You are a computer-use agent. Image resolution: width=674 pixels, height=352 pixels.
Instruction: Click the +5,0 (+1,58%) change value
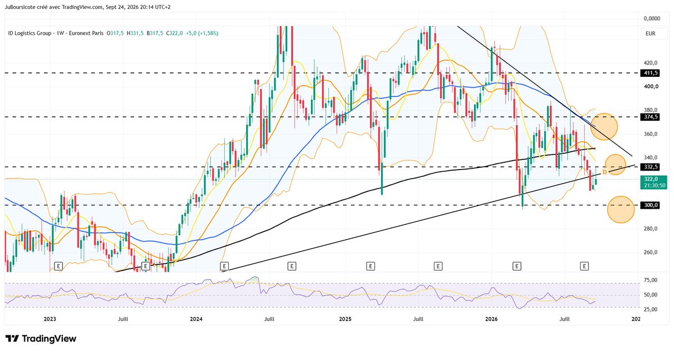click(x=202, y=33)
